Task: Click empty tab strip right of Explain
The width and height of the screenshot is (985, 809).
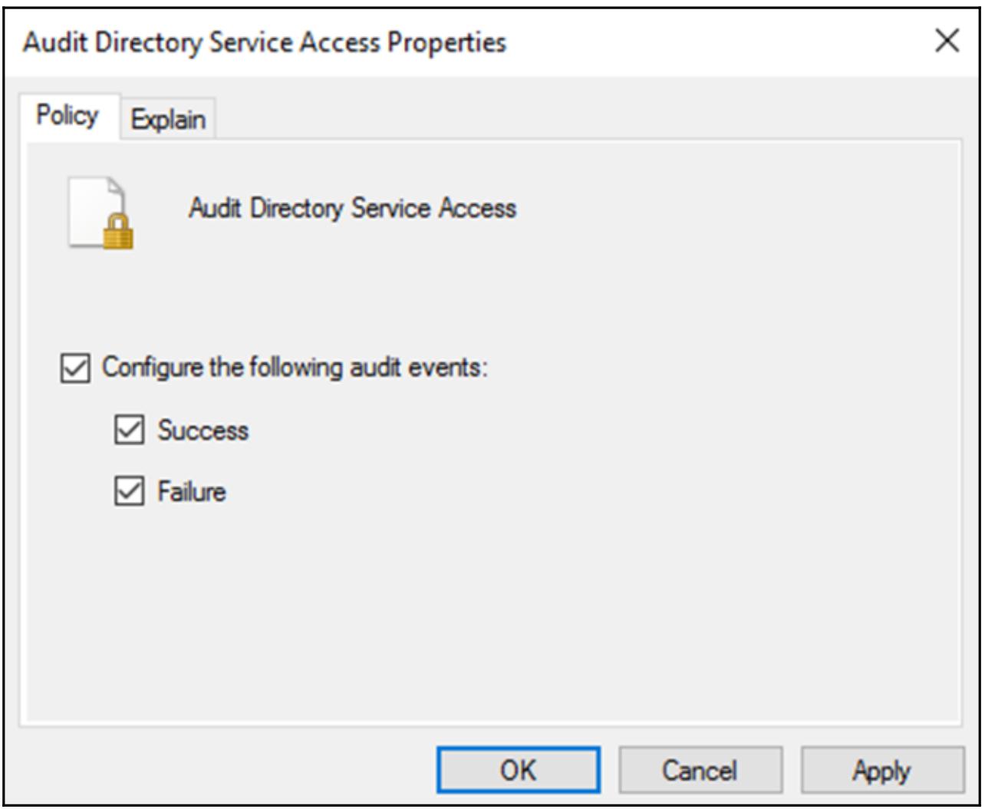Action: [583, 119]
